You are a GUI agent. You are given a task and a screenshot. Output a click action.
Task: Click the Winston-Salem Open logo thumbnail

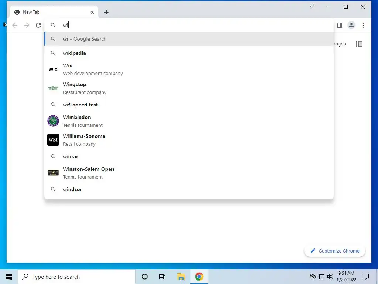pyautogui.click(x=53, y=173)
